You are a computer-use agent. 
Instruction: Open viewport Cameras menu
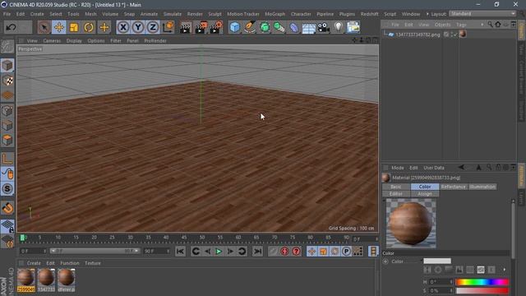pyautogui.click(x=52, y=40)
